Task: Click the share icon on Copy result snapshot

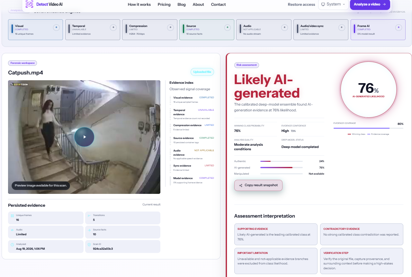Action: (x=241, y=186)
